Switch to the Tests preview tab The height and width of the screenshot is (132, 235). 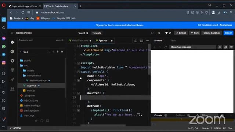[173, 41]
